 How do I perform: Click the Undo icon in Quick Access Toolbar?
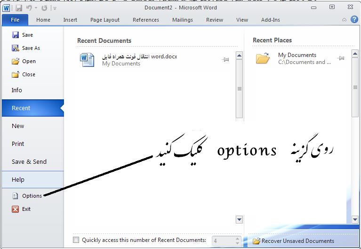[x=30, y=8]
